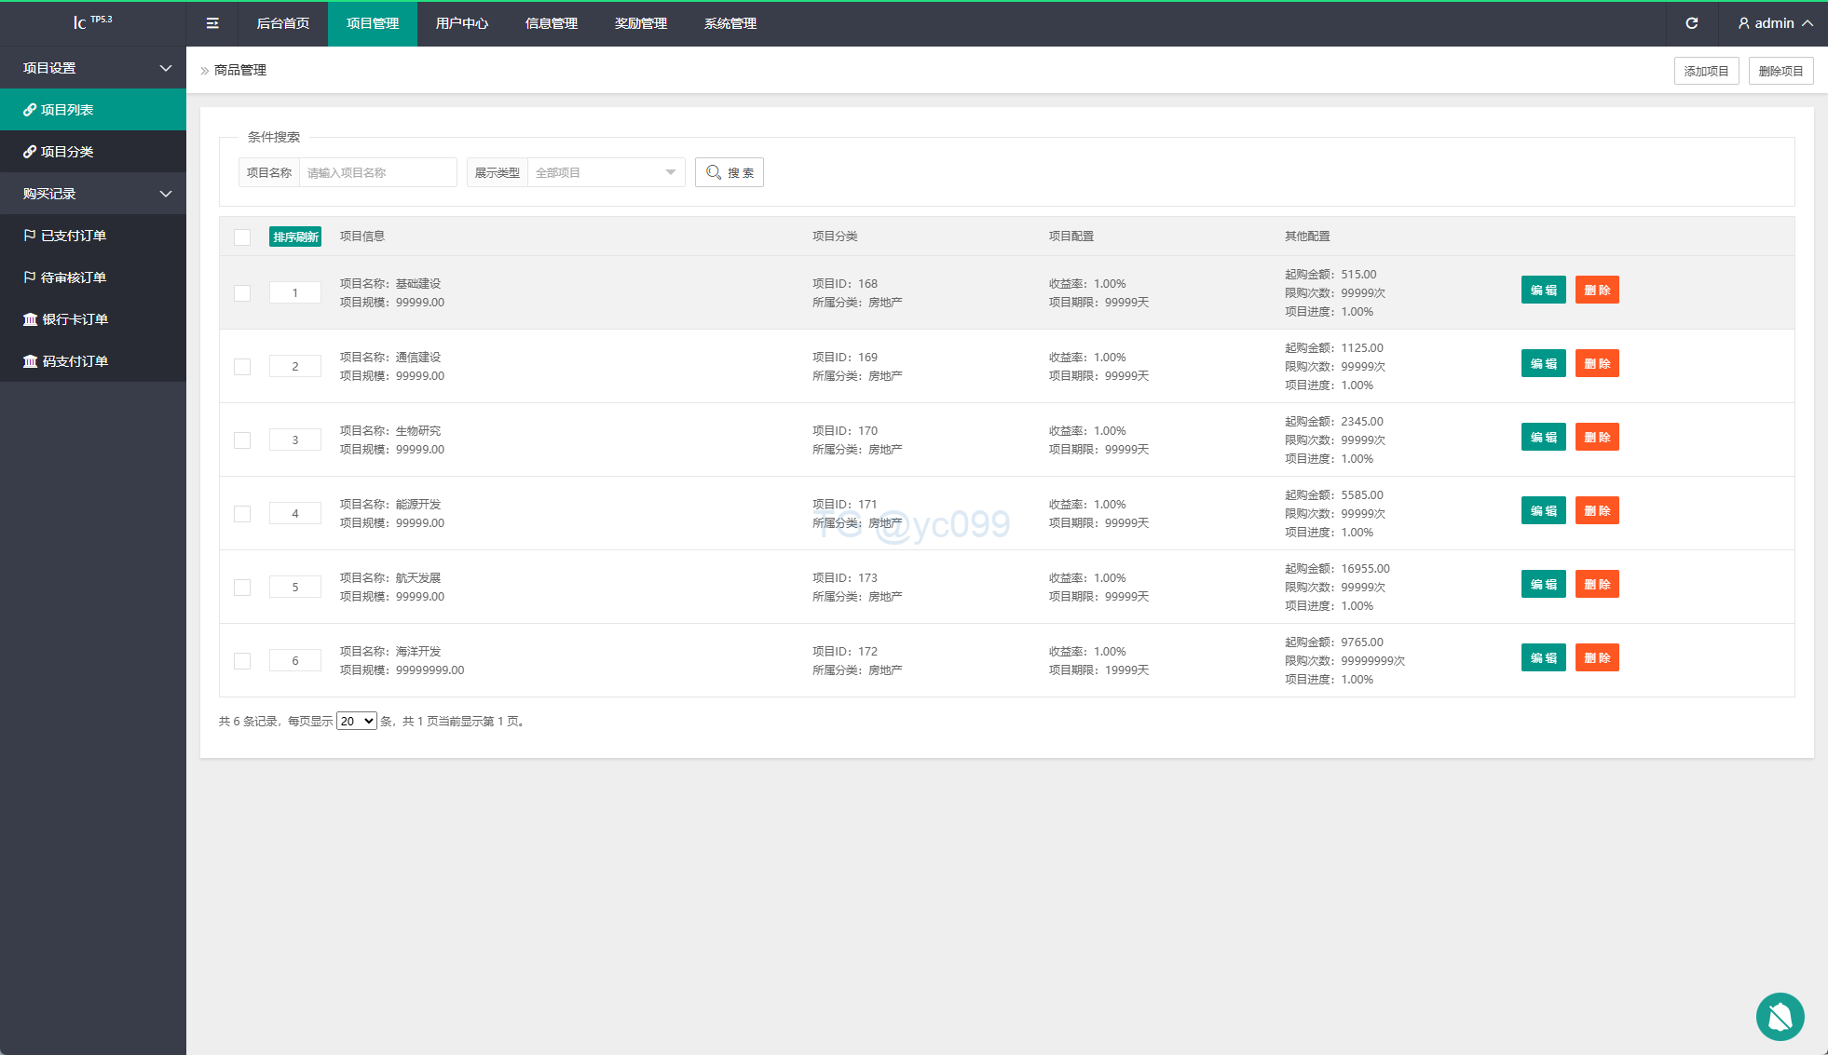
Task: Toggle the select-all header checkbox
Action: point(242,237)
